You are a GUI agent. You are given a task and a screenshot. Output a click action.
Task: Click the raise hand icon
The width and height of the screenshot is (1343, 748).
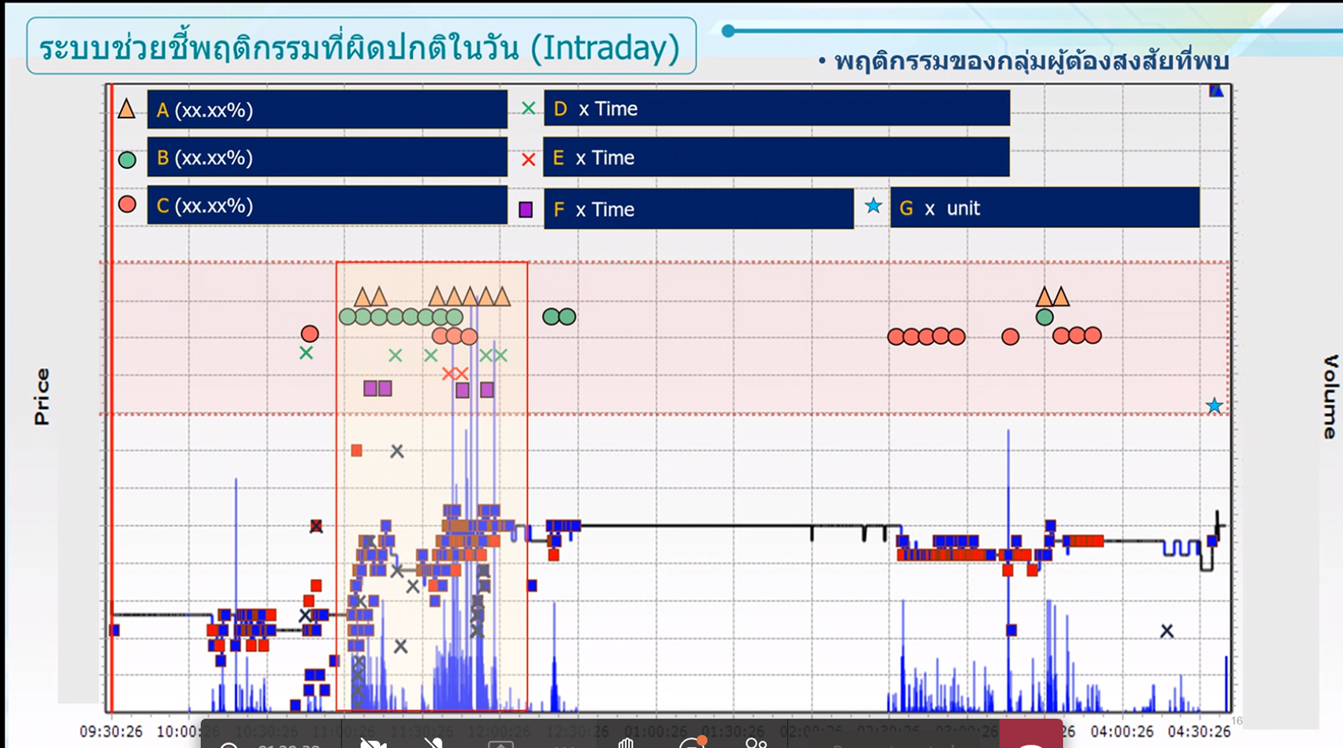click(x=626, y=743)
